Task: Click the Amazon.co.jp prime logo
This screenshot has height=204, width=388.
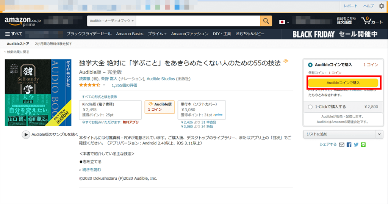Action: (x=22, y=22)
